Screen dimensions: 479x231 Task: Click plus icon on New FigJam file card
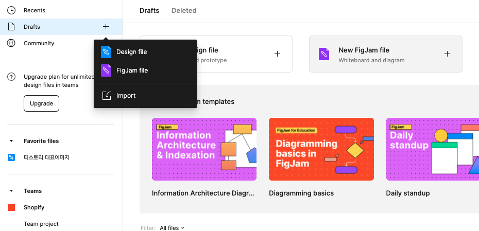tap(447, 54)
